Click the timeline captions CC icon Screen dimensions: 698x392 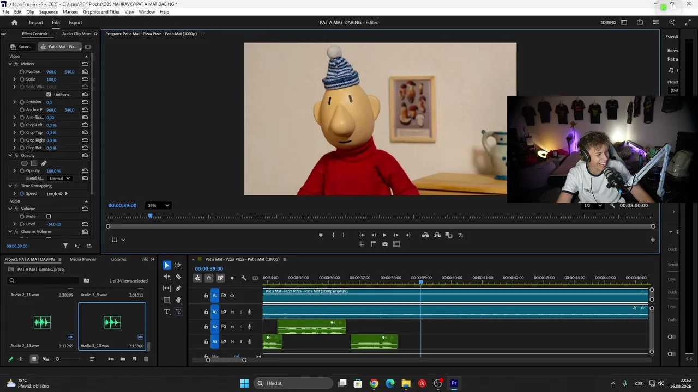[x=255, y=278]
